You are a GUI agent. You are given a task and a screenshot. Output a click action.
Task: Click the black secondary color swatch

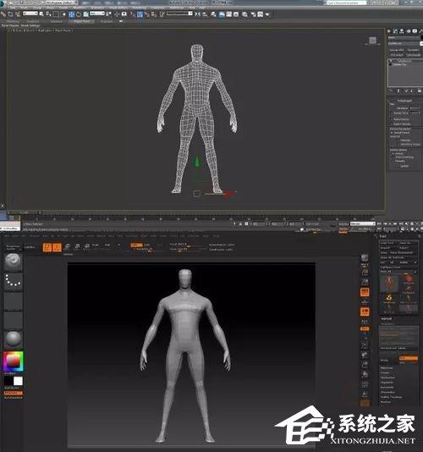click(8, 381)
